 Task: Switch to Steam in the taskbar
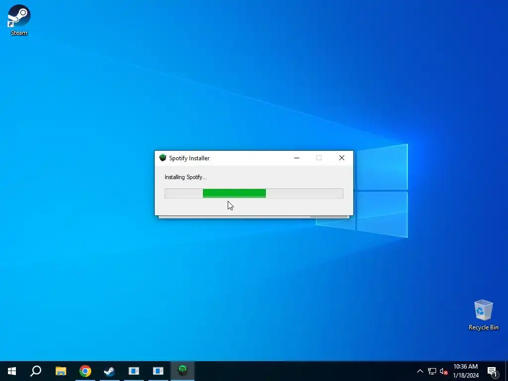tap(110, 371)
